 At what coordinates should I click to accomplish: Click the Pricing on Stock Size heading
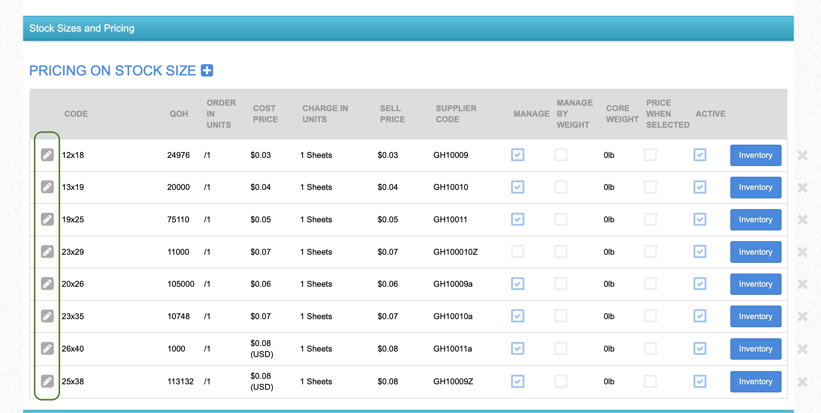pos(112,71)
